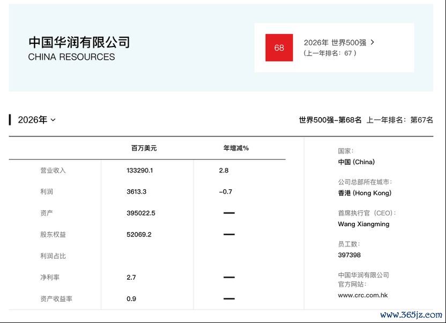The height and width of the screenshot is (323, 446).
Task: Select the 股东权益 row label
Action: pos(53,234)
